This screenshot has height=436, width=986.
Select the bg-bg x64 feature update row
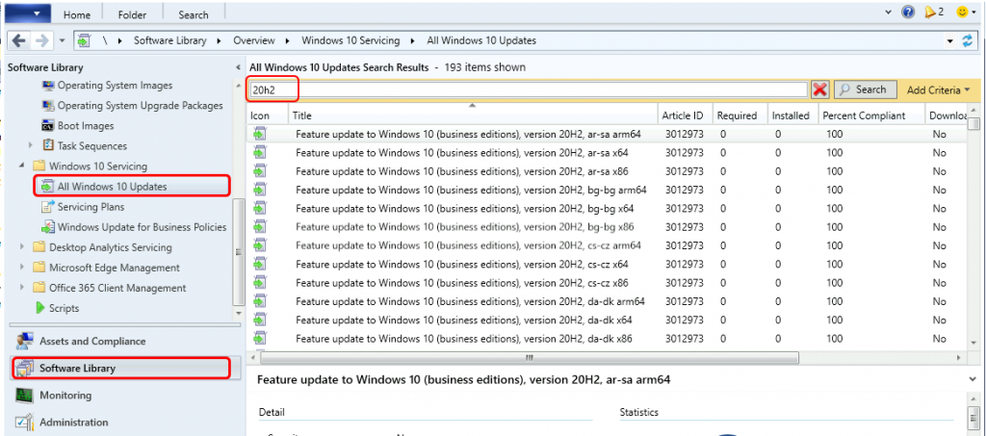coord(607,208)
